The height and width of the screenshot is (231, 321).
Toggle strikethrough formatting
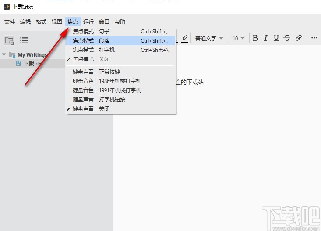[287, 38]
